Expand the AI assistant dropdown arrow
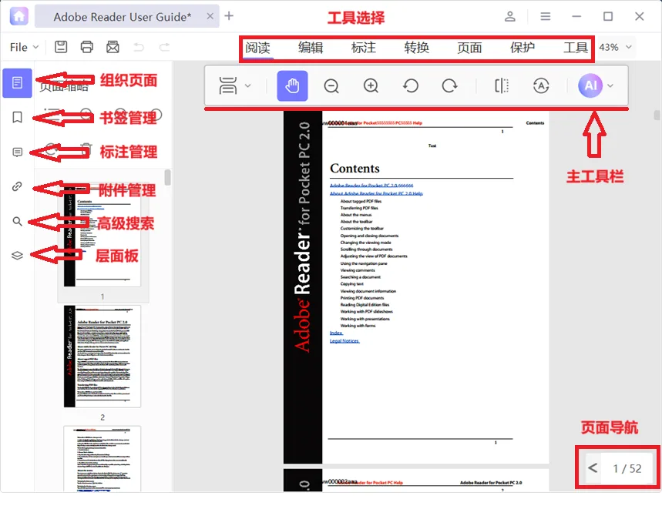This screenshot has height=519, width=662. click(x=610, y=85)
